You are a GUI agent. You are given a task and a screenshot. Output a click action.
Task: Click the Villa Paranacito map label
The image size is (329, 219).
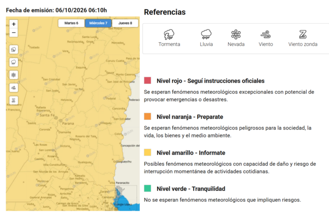[x=120, y=183]
